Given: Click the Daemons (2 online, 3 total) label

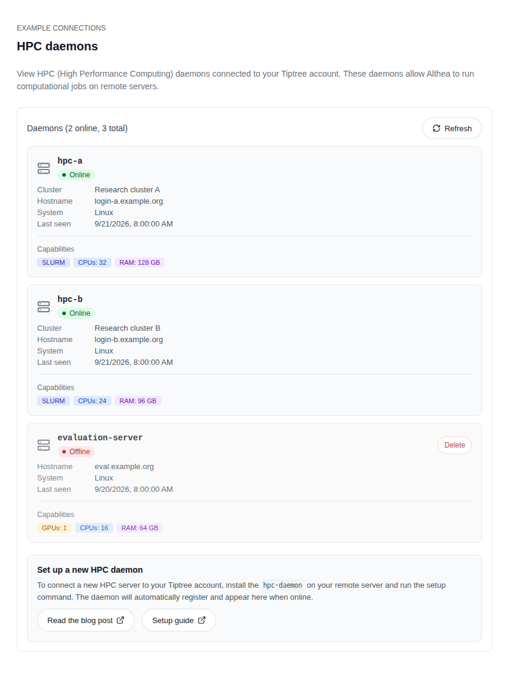Looking at the screenshot, I should [77, 128].
